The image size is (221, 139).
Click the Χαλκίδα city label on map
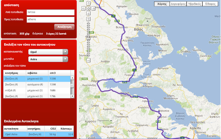coord(195,128)
